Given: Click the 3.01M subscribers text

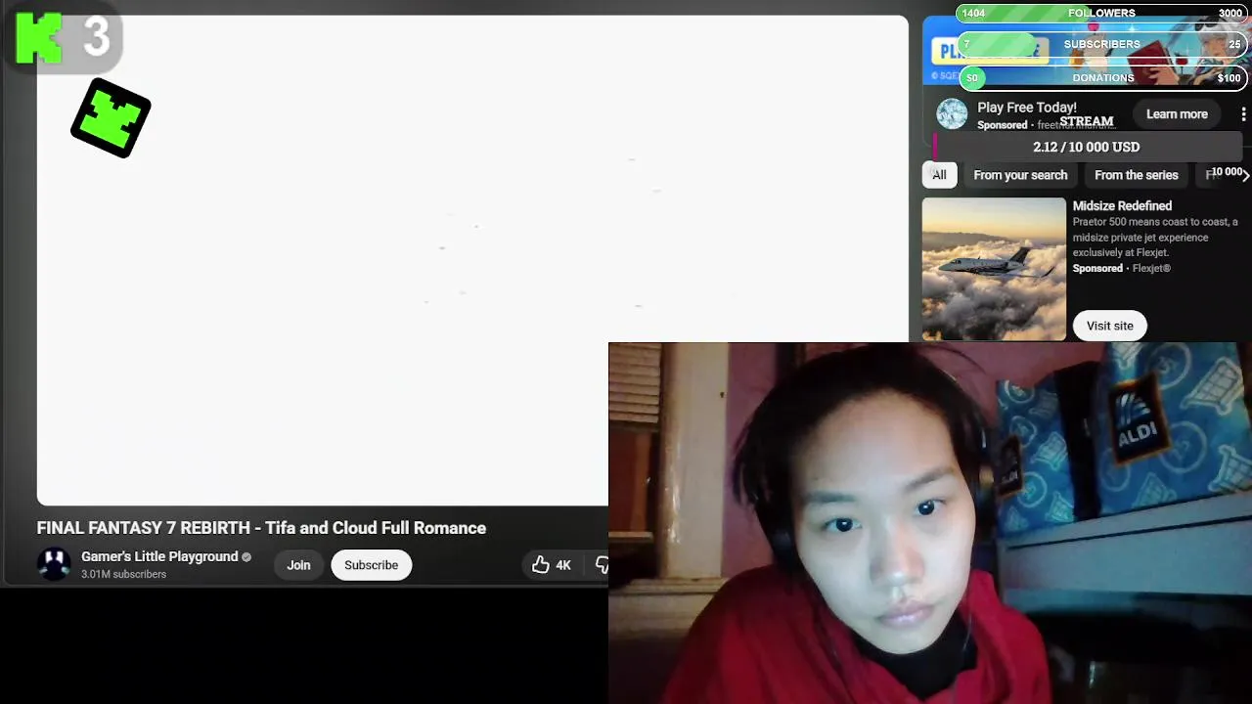Looking at the screenshot, I should pos(123,574).
